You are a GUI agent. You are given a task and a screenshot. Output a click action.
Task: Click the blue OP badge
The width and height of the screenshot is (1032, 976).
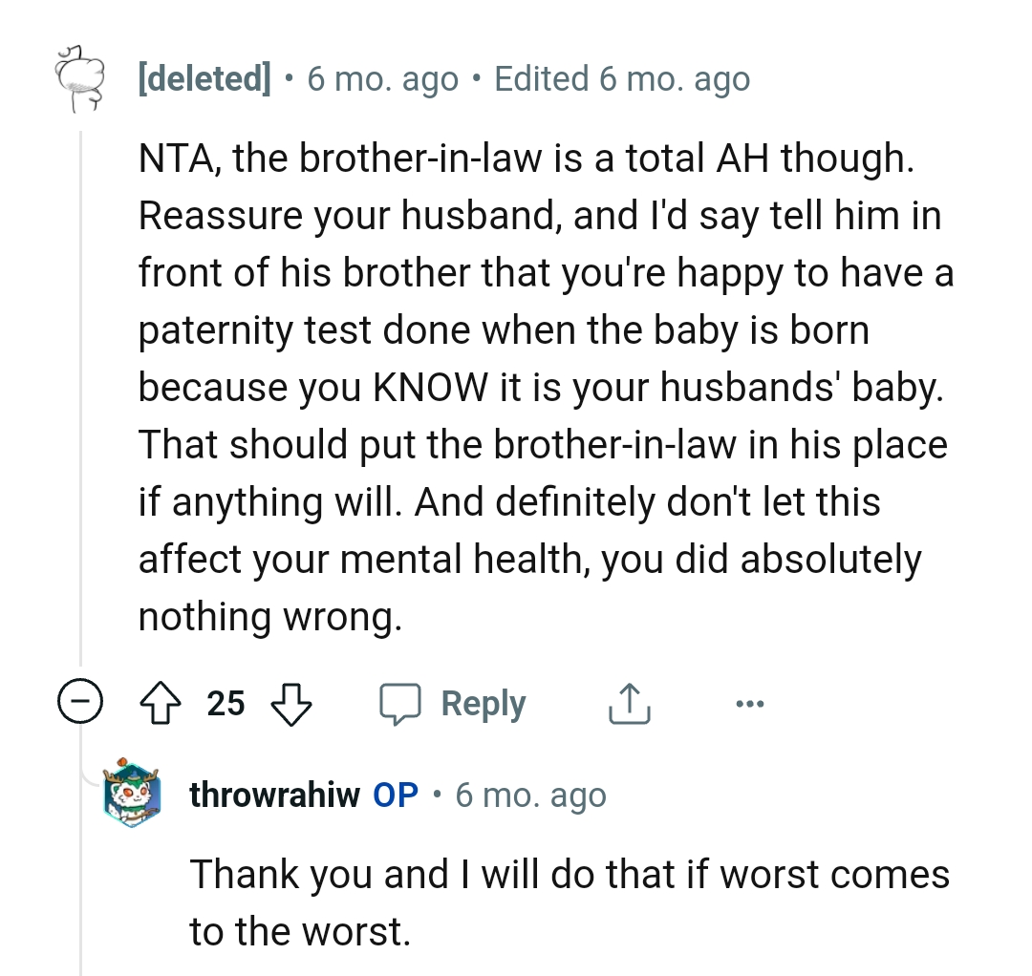pos(396,795)
